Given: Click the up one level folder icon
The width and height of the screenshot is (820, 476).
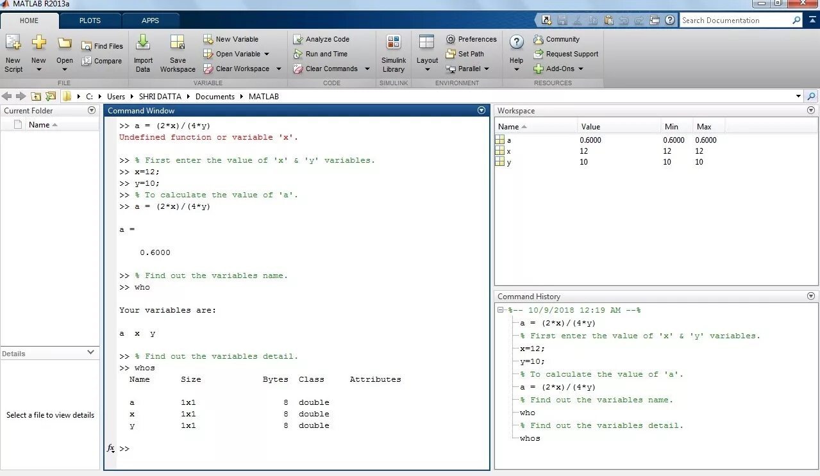Looking at the screenshot, I should tap(35, 96).
